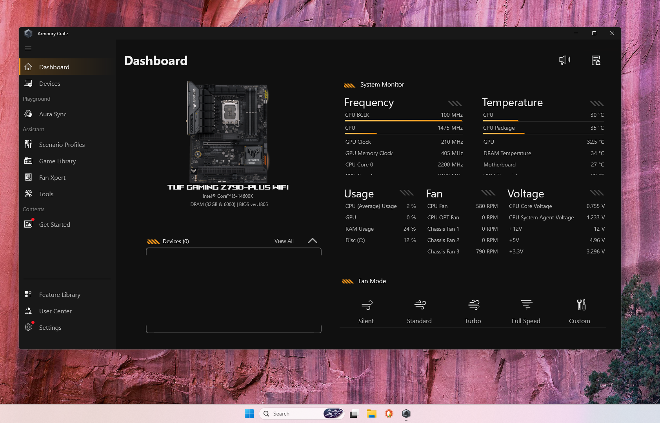
Task: Click the Silent fan mode label
Action: [x=366, y=321]
